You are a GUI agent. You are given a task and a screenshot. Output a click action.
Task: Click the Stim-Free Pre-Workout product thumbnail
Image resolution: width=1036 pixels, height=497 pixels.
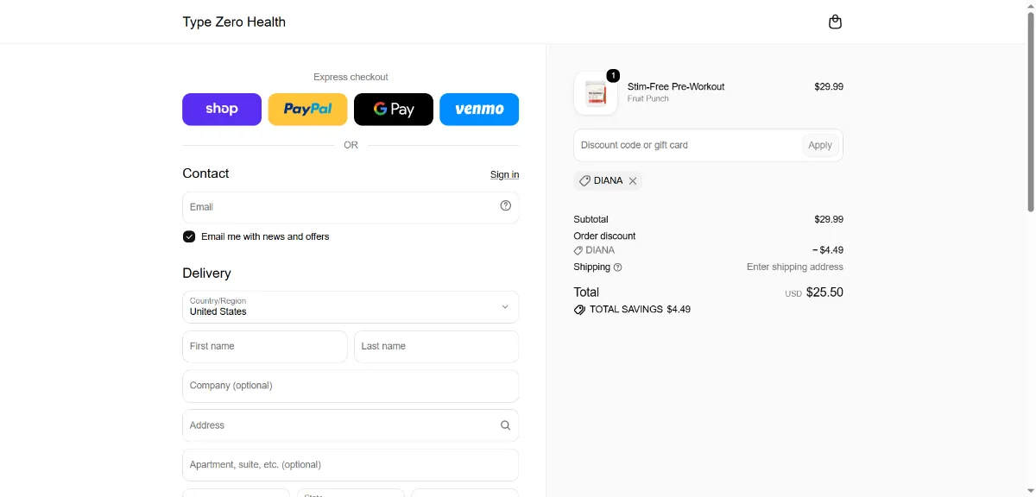pos(596,93)
